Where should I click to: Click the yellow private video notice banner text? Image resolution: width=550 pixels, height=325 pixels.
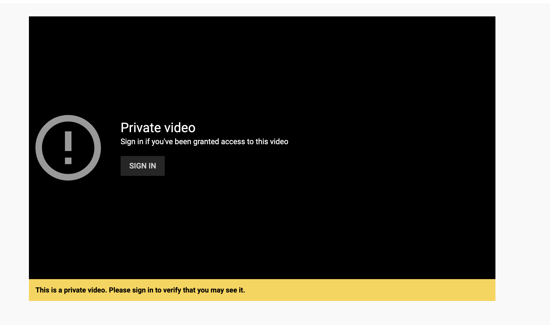tap(140, 290)
